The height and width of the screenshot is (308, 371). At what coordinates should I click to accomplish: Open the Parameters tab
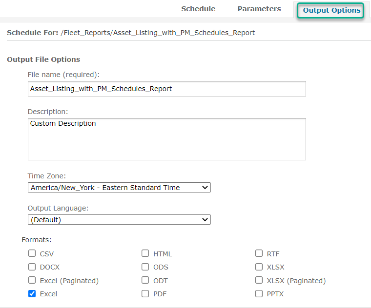coord(259,9)
